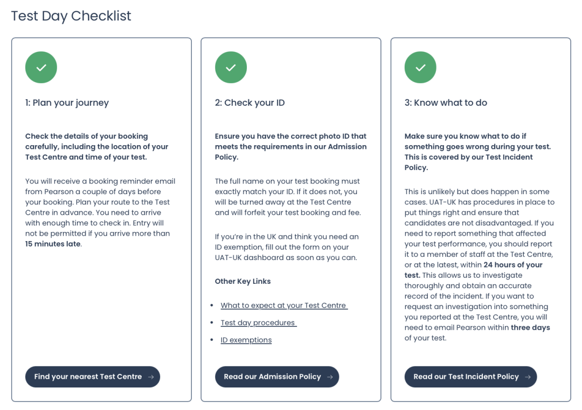Click the green checkmark for Know what to do
Viewport: 582px width, 410px height.
tap(420, 67)
